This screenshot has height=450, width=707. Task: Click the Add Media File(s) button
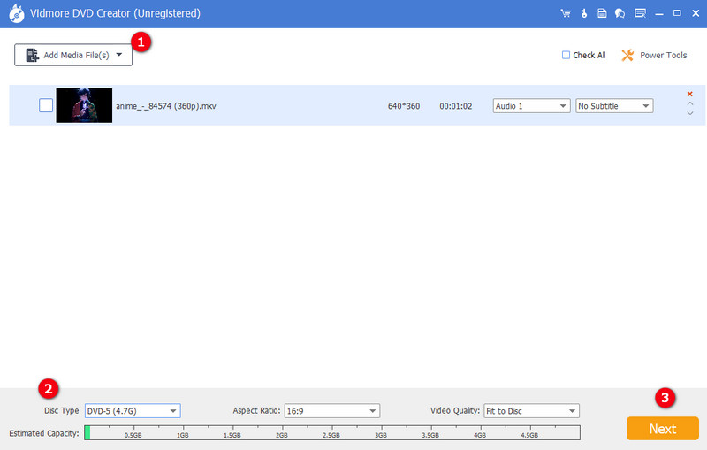click(73, 55)
